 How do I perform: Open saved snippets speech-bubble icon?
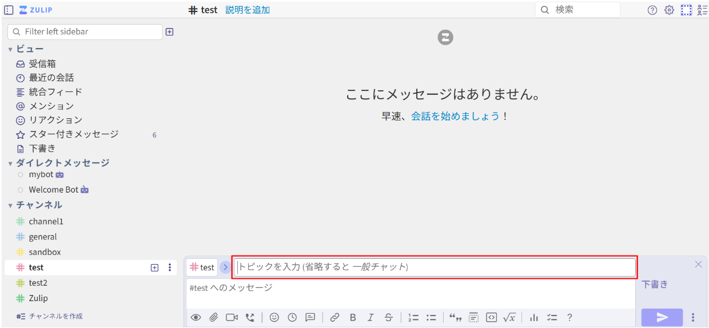point(310,318)
